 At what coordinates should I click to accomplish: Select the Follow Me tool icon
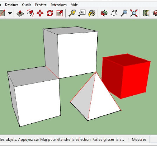[30, 13]
